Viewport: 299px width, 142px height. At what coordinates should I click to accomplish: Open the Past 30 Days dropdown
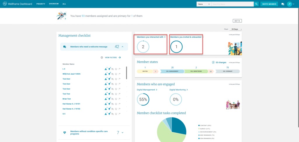pos(236,29)
